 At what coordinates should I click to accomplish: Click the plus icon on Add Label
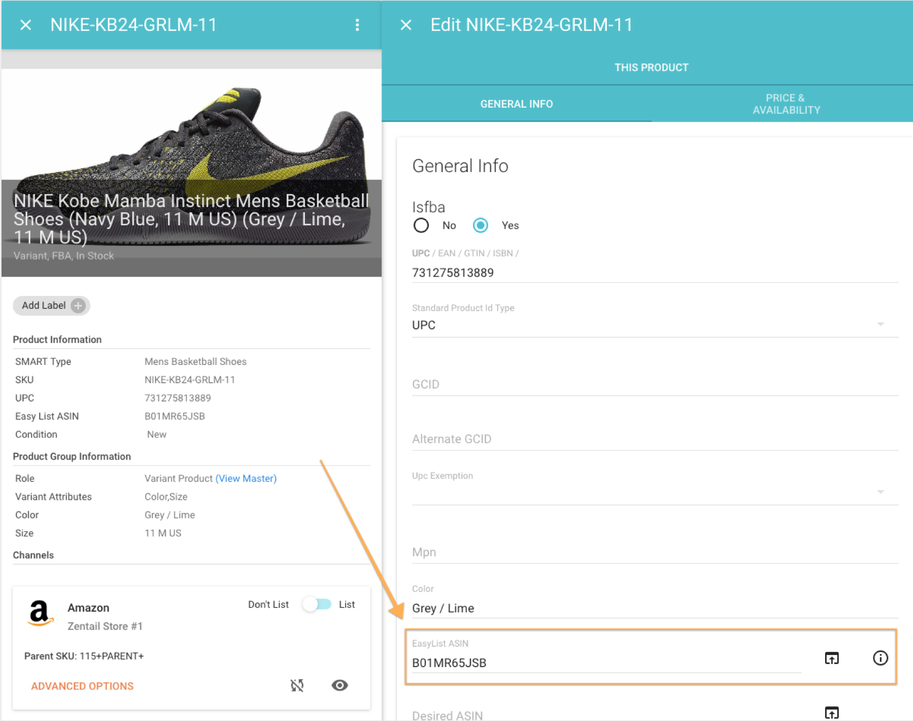(x=78, y=306)
